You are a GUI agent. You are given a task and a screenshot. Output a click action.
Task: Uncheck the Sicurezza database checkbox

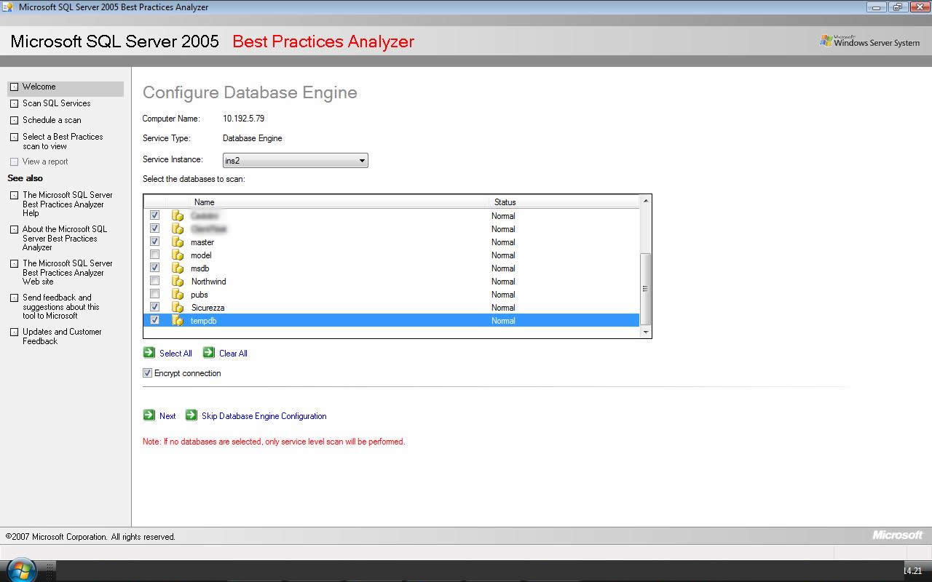[x=154, y=307]
